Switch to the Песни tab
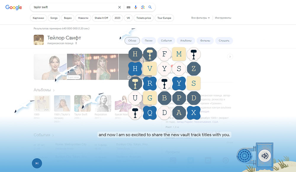Screen dimensions: 296x172 (149, 41)
